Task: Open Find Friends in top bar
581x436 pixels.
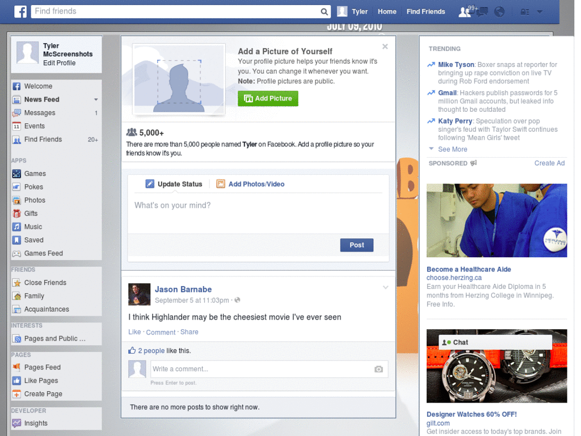Action: coord(426,11)
